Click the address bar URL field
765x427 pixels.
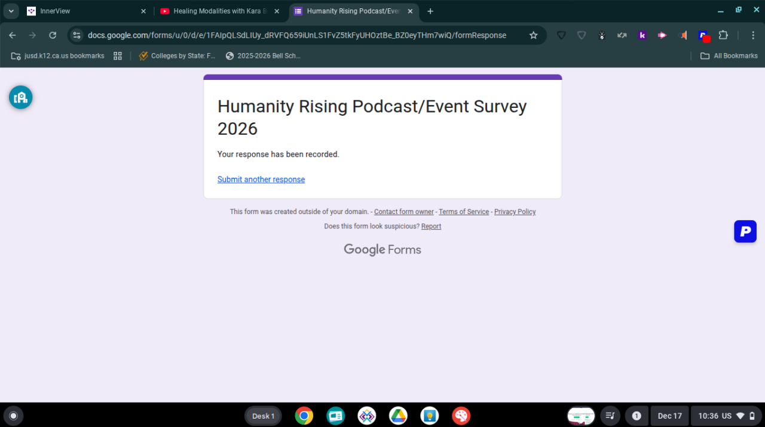pyautogui.click(x=297, y=35)
